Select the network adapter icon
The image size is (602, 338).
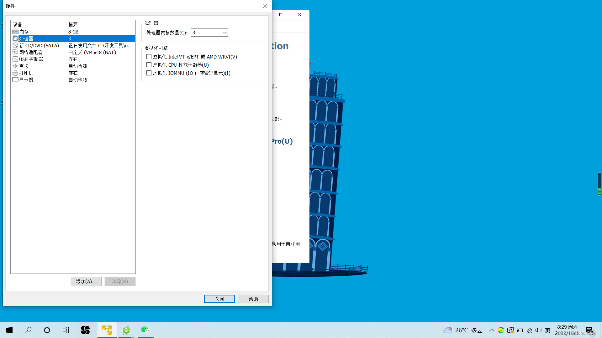pos(15,52)
